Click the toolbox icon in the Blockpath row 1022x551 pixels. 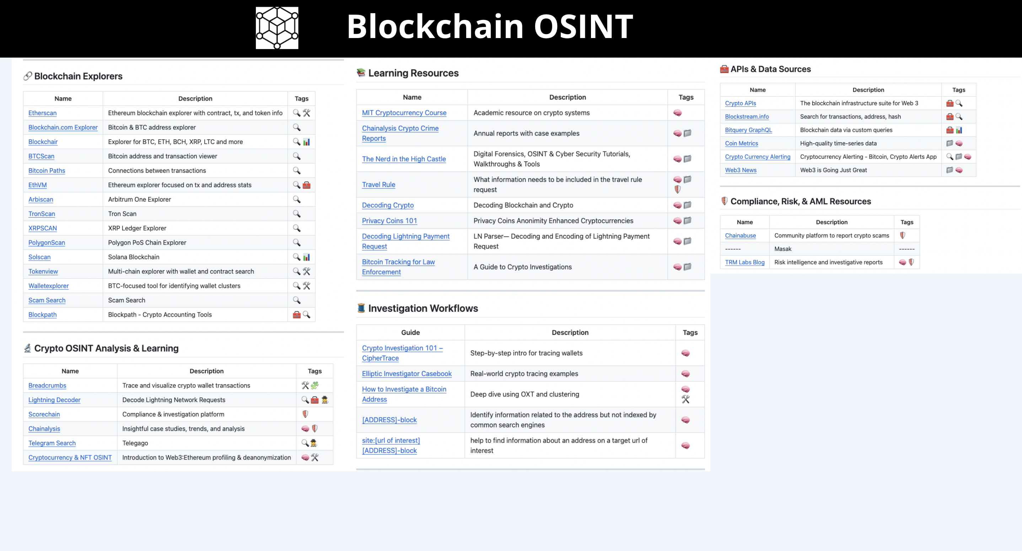(x=297, y=315)
